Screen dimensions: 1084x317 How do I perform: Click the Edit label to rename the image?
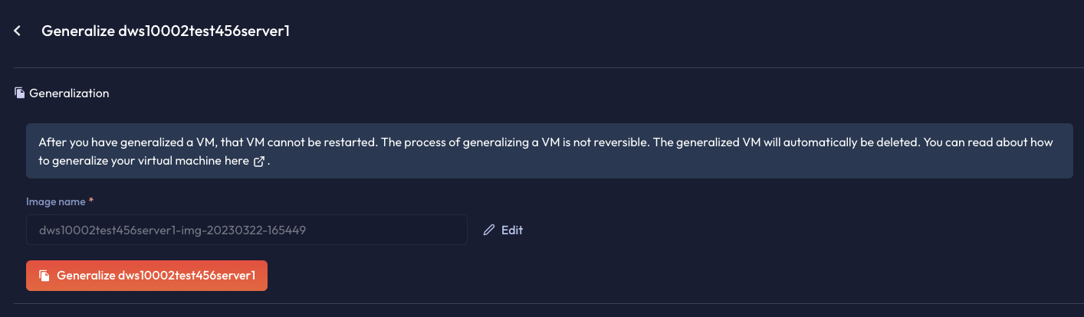pyautogui.click(x=512, y=230)
